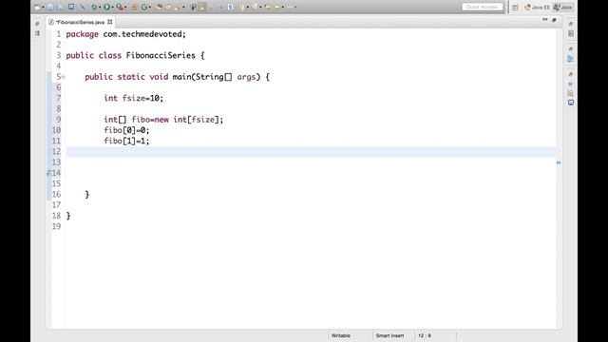The height and width of the screenshot is (342, 608).
Task: Click on 'package com.techmedevoted;' line
Action: coord(125,34)
